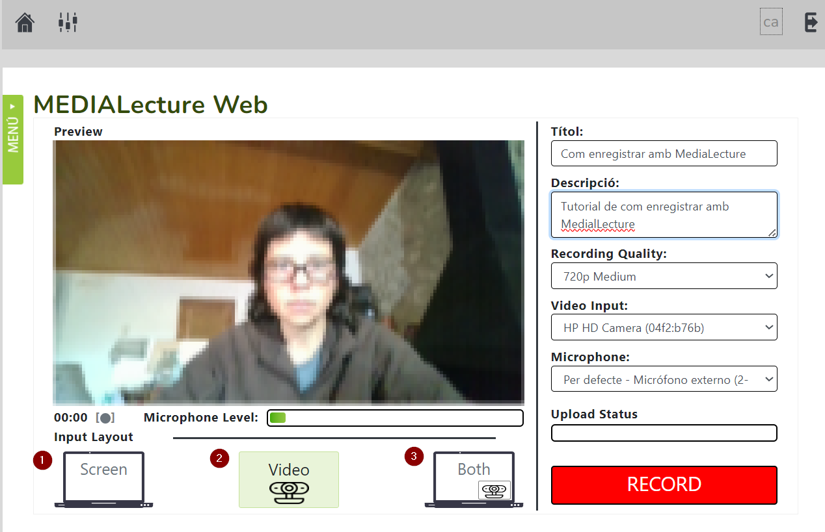
Task: Click the logout exit icon
Action: [x=811, y=22]
